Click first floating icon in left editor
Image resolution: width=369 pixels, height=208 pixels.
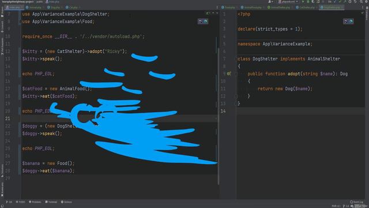coord(201,21)
